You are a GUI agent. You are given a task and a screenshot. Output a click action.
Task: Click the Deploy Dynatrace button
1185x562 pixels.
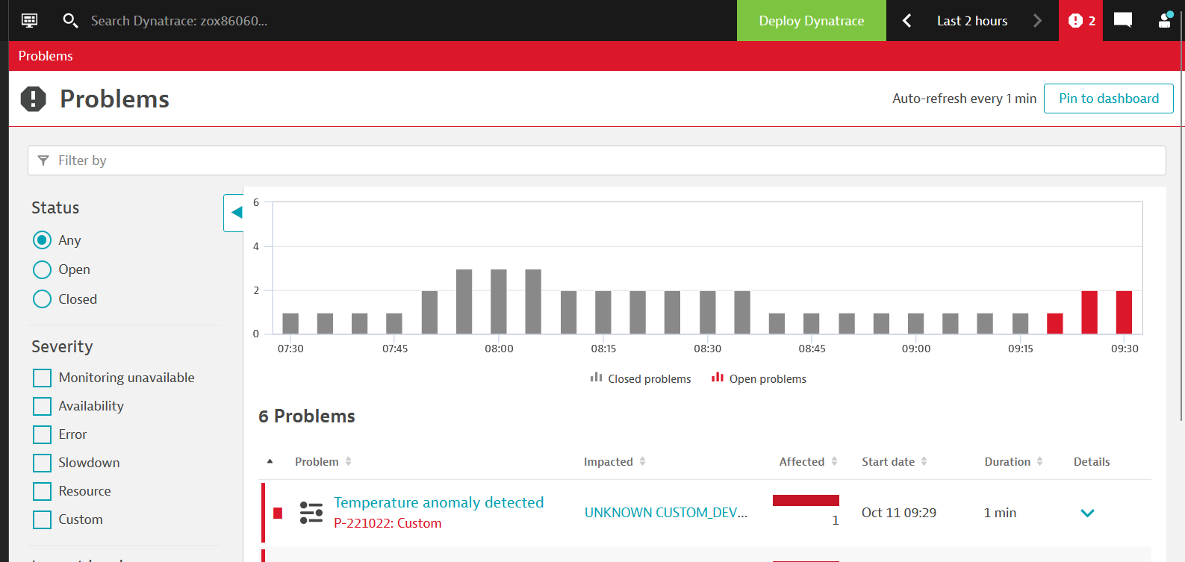(x=812, y=20)
